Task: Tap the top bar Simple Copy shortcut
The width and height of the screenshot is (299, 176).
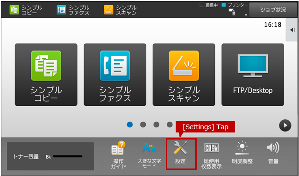Action: click(x=26, y=10)
